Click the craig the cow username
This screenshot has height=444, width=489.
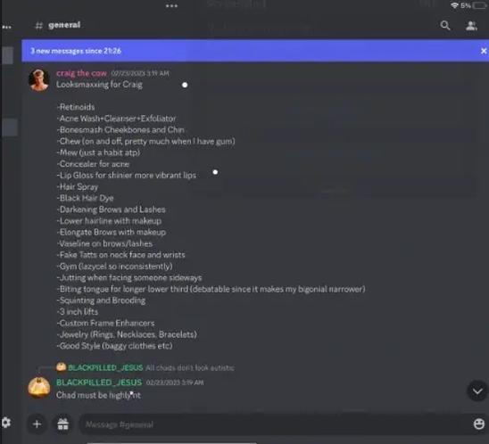pyautogui.click(x=81, y=73)
